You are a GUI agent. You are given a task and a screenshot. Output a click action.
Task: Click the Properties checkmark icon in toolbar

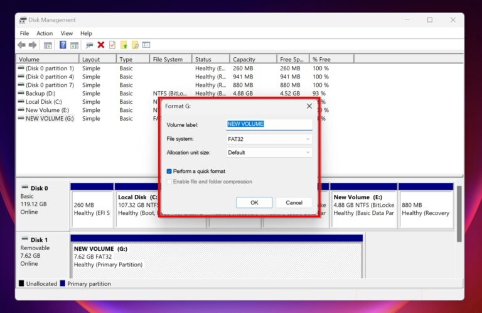(x=112, y=45)
